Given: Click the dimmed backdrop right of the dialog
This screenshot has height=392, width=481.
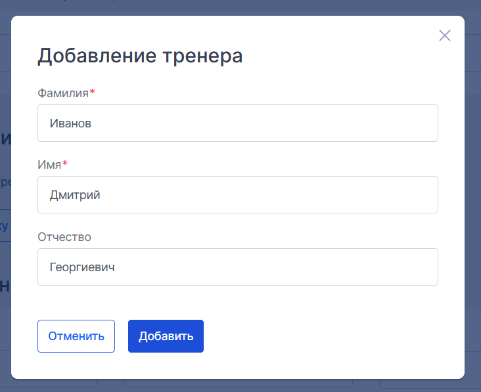Looking at the screenshot, I should point(472,196).
